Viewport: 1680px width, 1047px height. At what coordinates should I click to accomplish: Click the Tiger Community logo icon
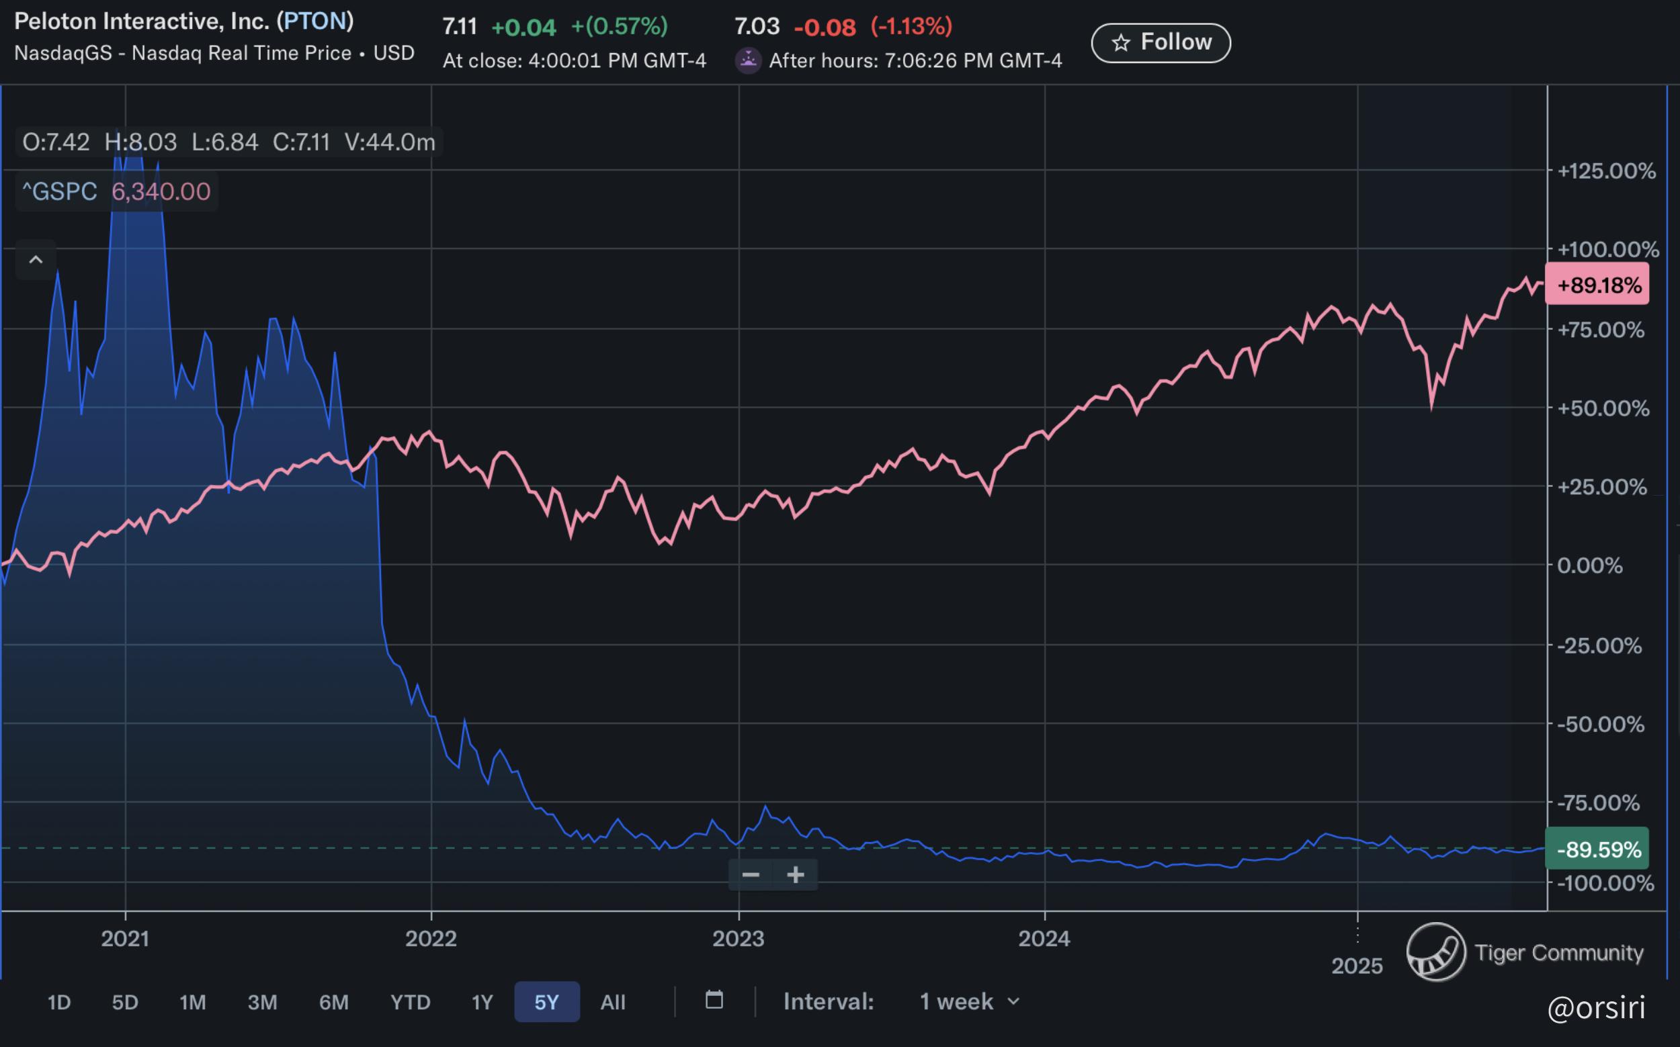click(x=1435, y=952)
